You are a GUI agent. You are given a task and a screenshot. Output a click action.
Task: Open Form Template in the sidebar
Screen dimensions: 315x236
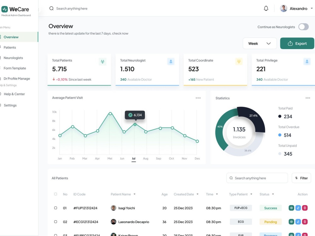15,68
